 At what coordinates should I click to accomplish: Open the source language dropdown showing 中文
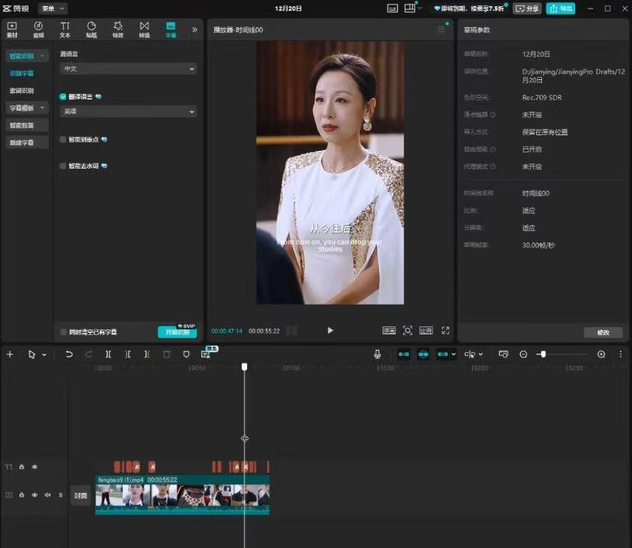(128, 69)
